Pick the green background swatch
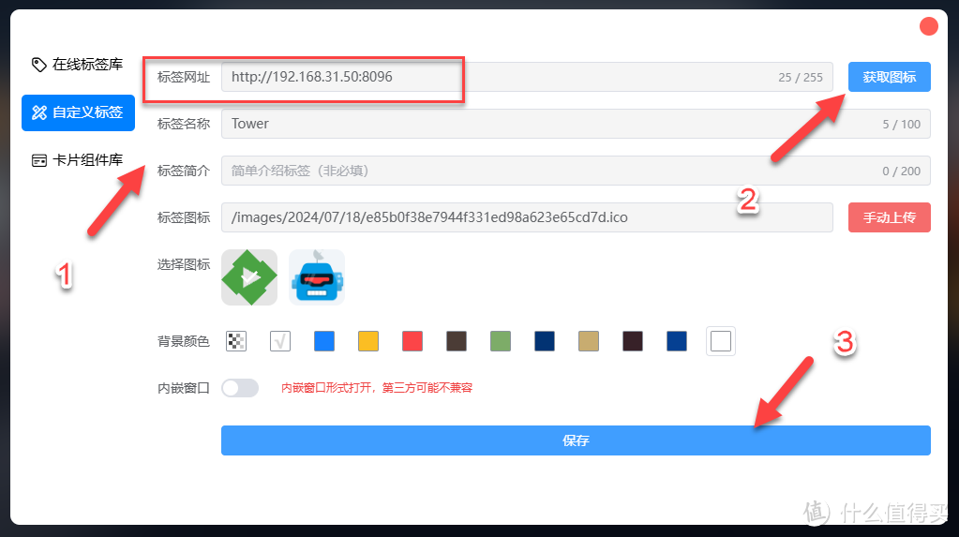The image size is (959, 537). tap(501, 341)
